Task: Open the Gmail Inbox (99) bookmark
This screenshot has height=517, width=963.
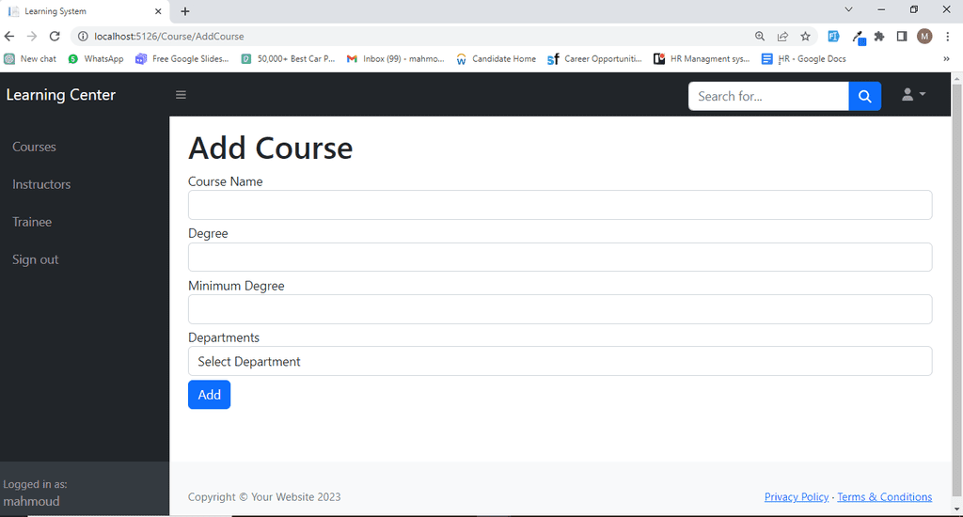Action: click(396, 59)
